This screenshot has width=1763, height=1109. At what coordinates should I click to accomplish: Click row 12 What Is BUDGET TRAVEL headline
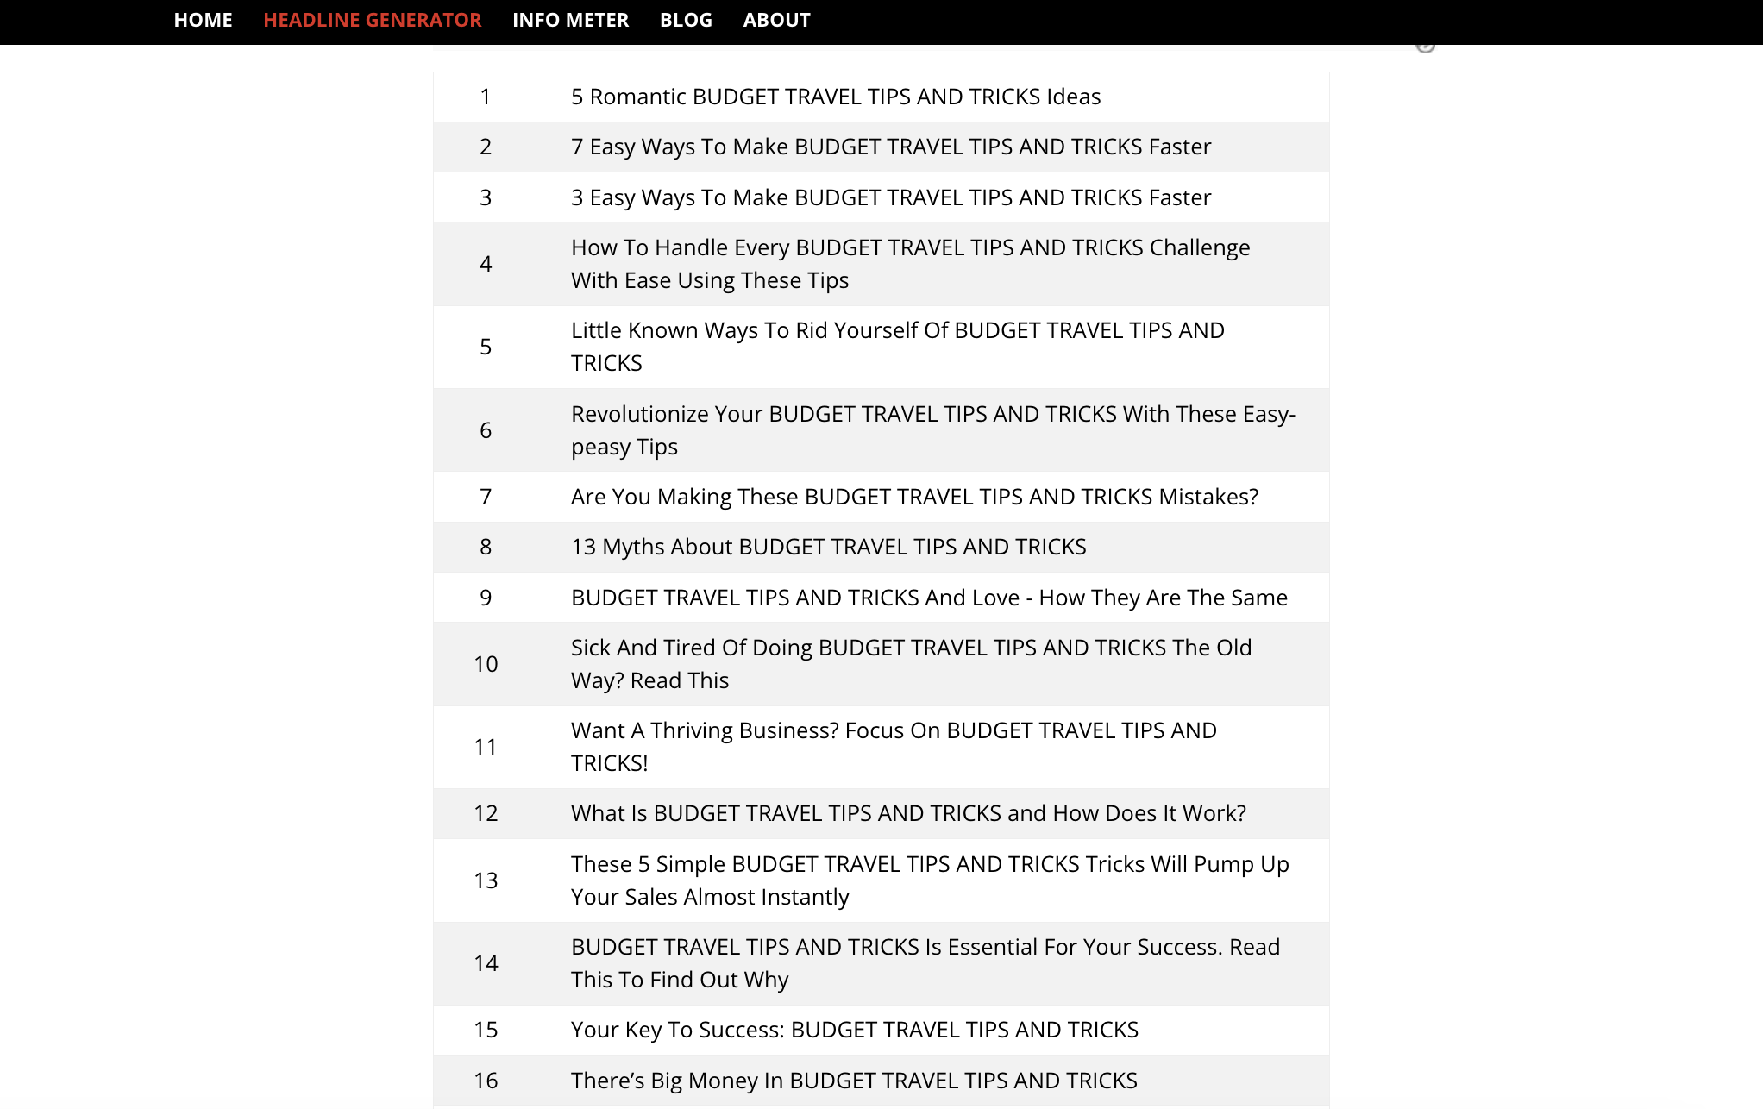(x=908, y=812)
